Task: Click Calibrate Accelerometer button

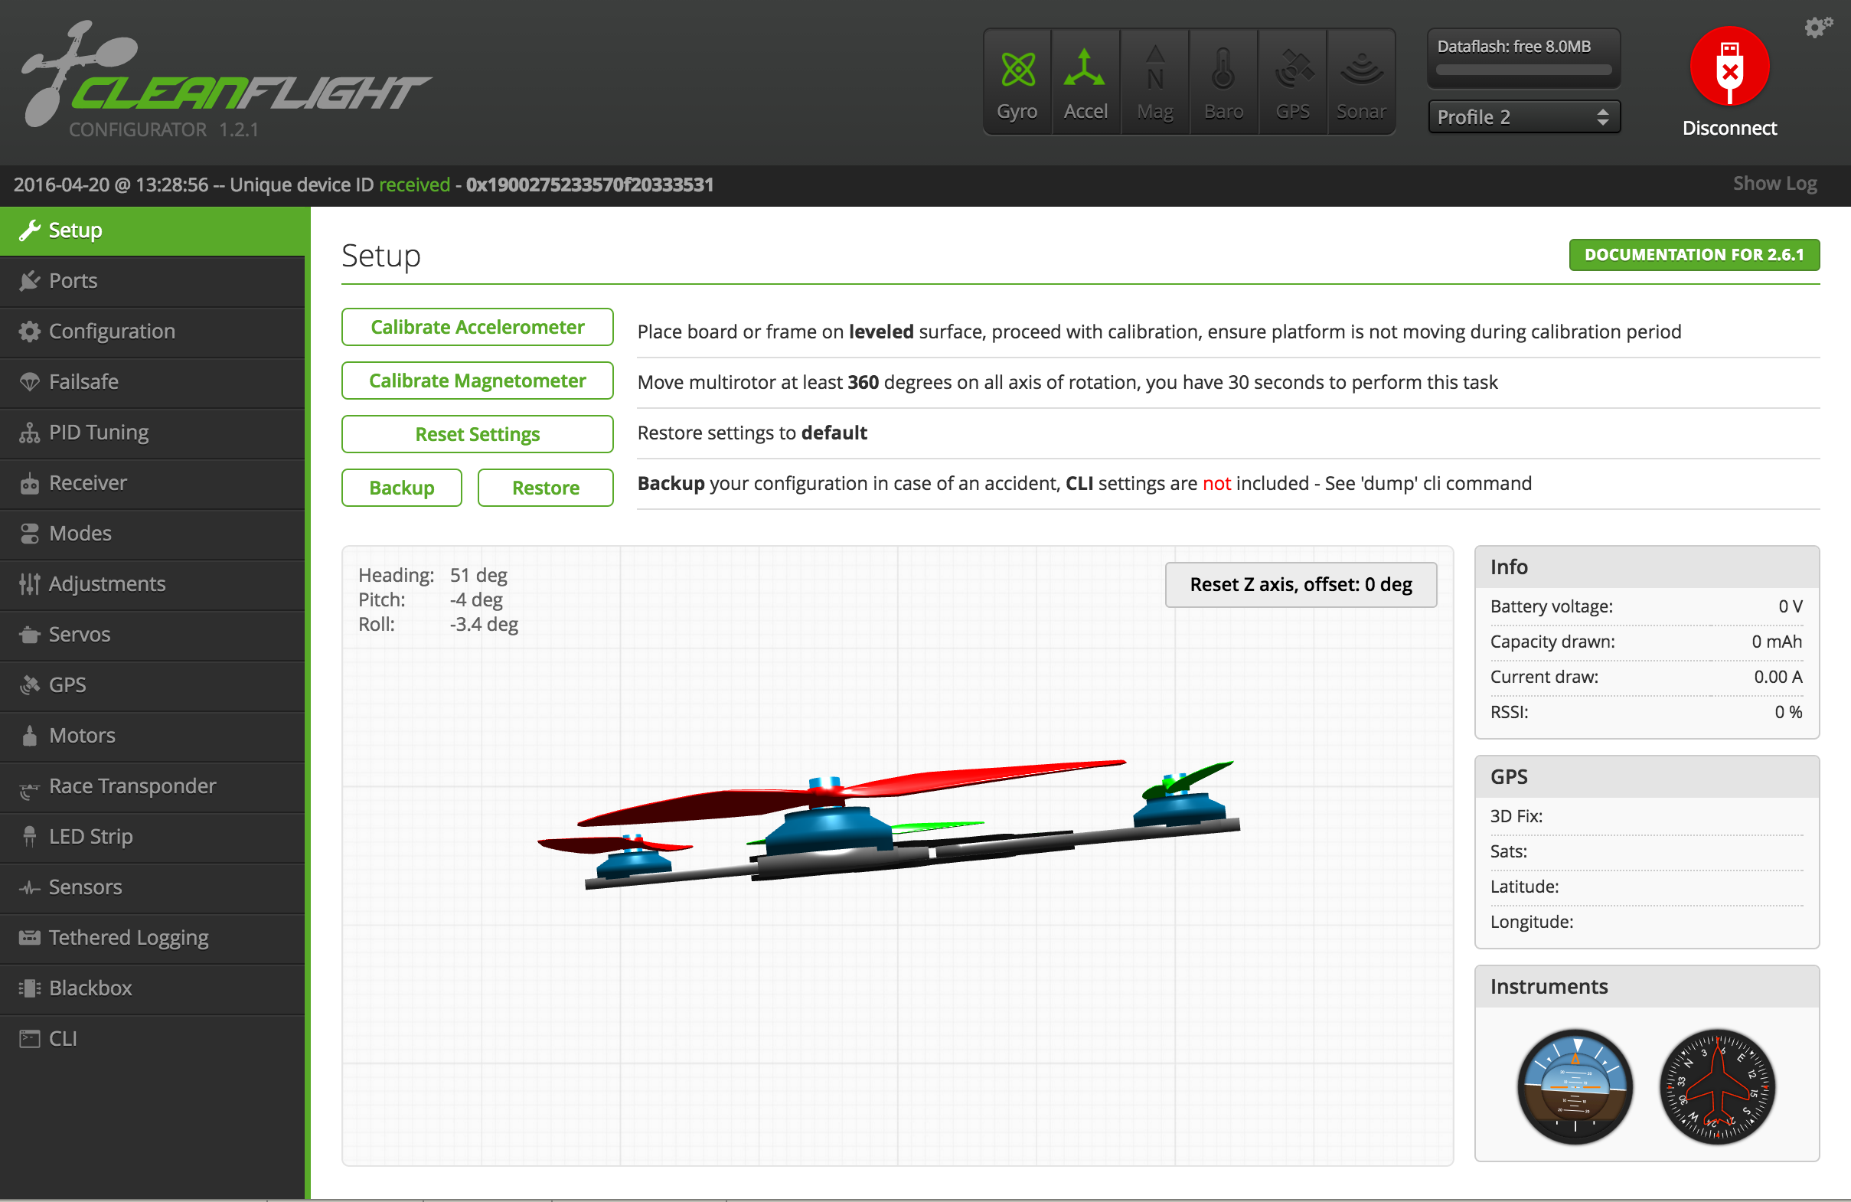Action: (x=477, y=327)
